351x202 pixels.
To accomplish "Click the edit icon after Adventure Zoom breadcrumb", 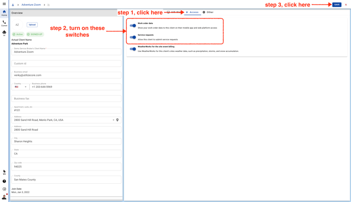I will pyautogui.click(x=49, y=5).
